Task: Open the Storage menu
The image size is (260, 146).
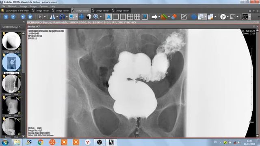Action: pyautogui.click(x=24, y=6)
